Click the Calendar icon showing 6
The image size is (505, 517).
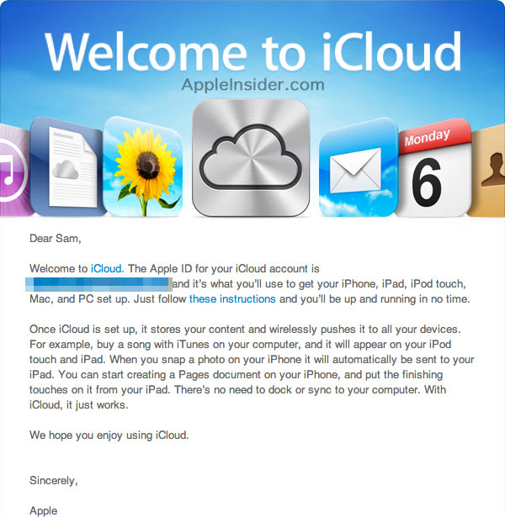[430, 172]
